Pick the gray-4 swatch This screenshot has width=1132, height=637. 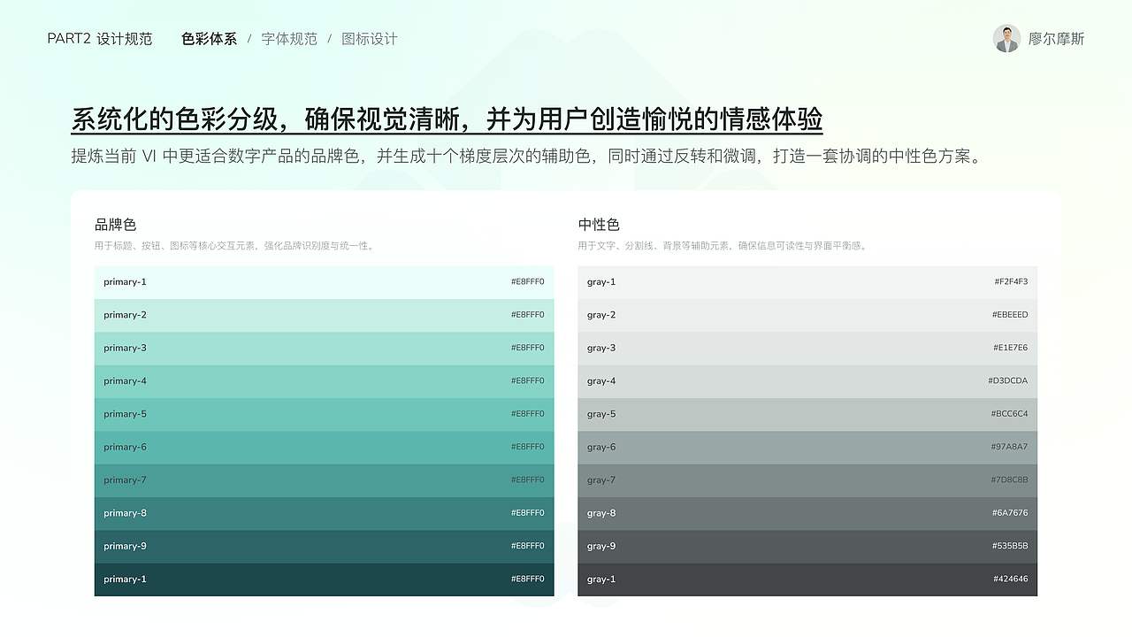(807, 381)
